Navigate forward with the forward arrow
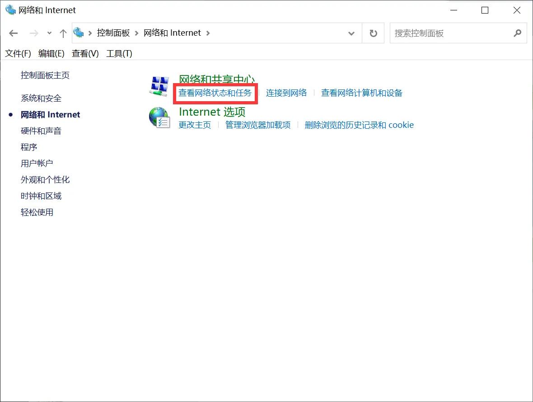The image size is (533, 402). tap(34, 33)
